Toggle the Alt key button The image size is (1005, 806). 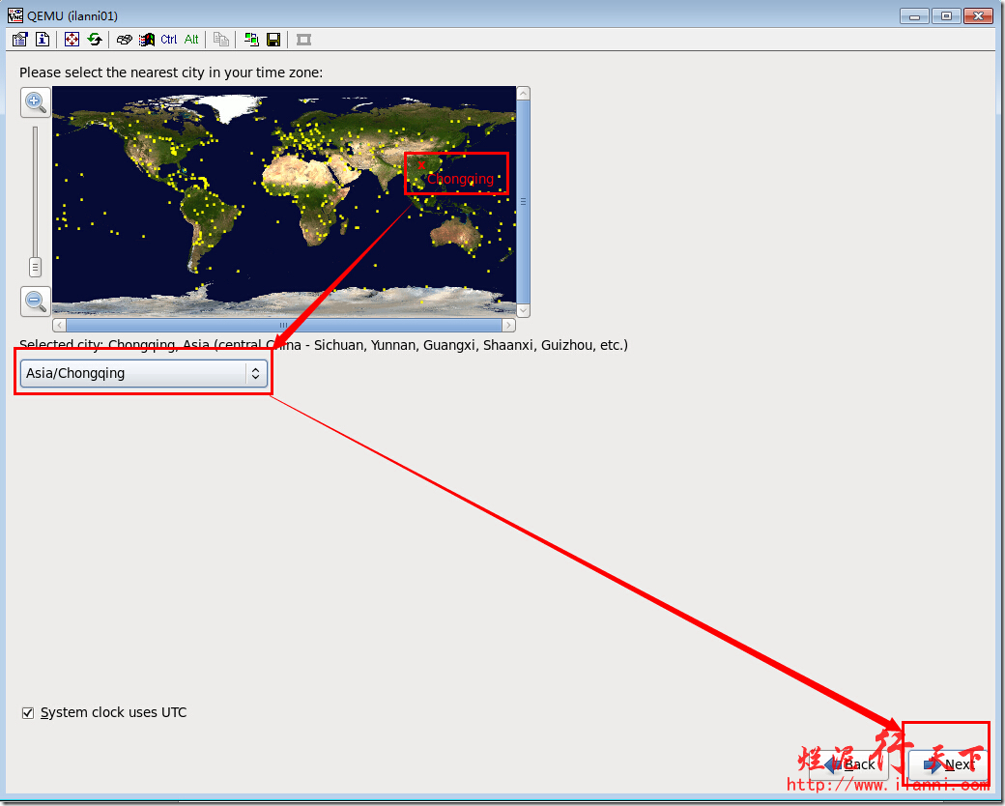point(191,40)
